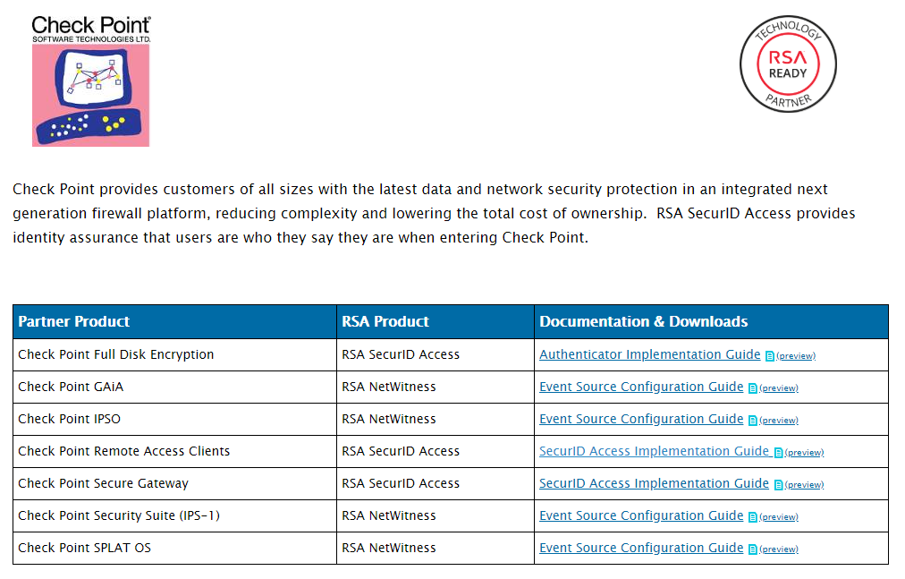Click the RSA Product column header

(x=436, y=322)
